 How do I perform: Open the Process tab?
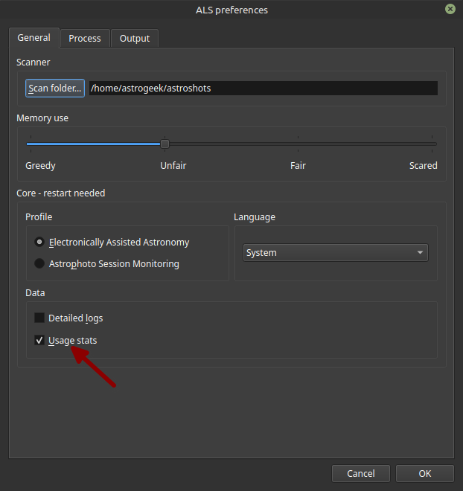tap(85, 39)
